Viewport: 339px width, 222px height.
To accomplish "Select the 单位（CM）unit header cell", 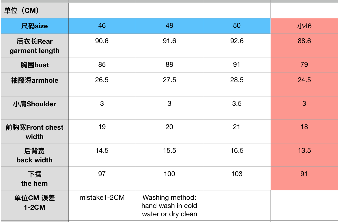I will tap(34, 11).
